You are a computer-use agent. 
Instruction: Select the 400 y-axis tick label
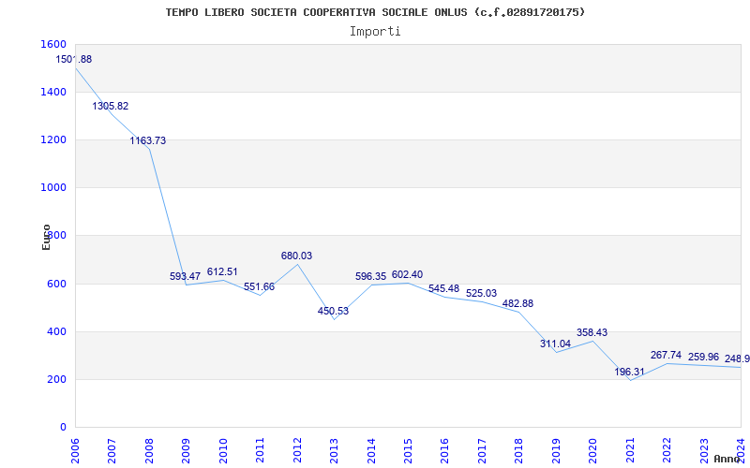[58, 332]
